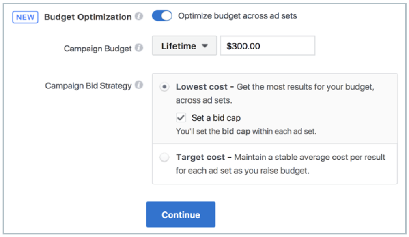Click the Optimize budget across ad sets text
The height and width of the screenshot is (237, 409).
pos(237,16)
